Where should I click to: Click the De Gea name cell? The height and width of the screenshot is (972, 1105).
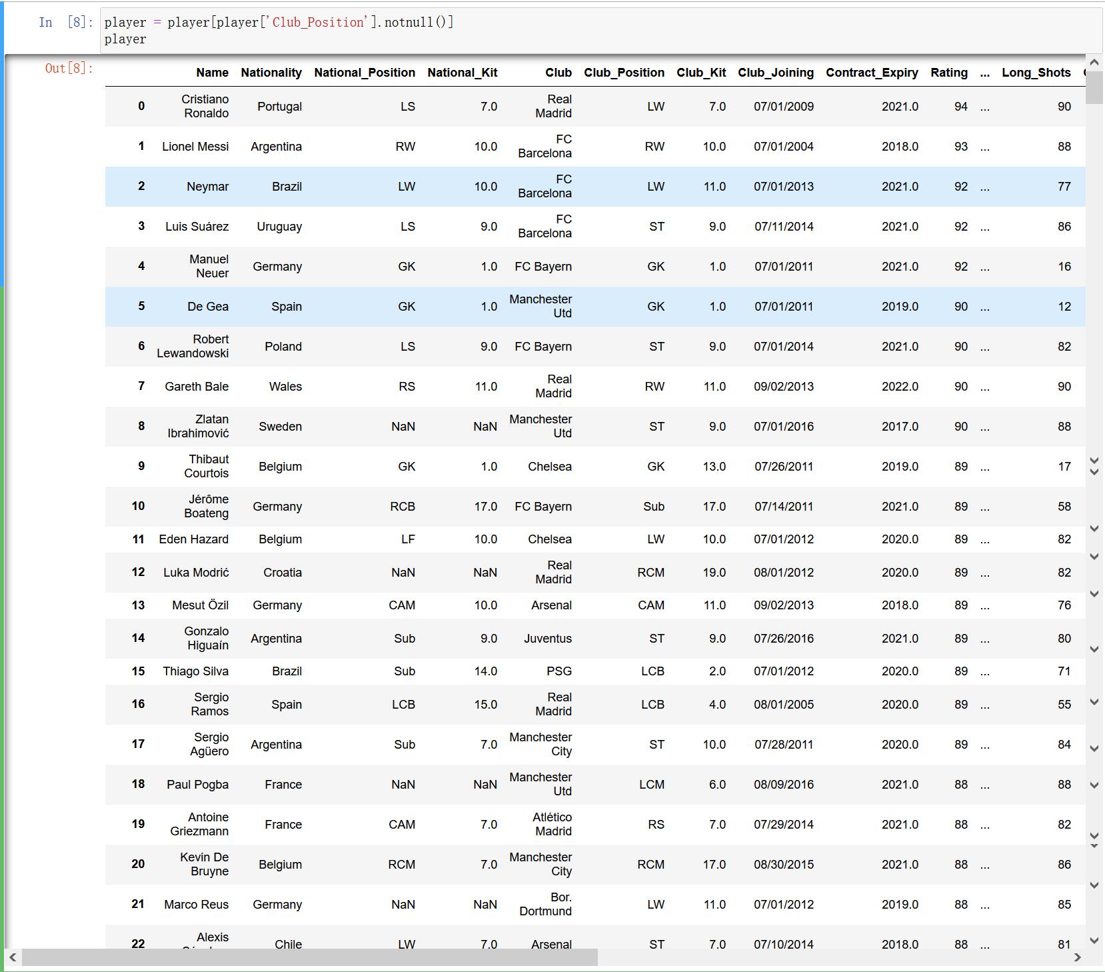(x=208, y=307)
